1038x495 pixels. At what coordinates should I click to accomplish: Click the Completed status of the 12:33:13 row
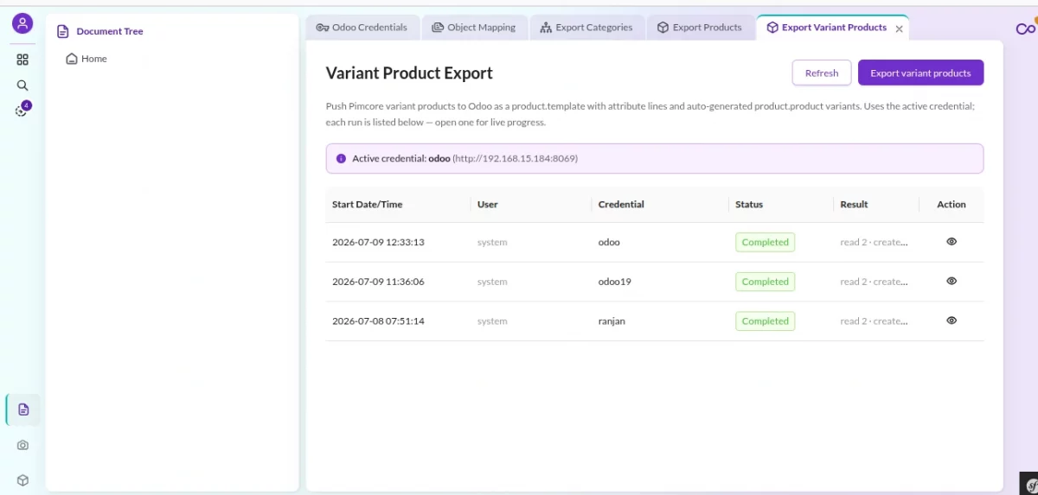pyautogui.click(x=766, y=242)
